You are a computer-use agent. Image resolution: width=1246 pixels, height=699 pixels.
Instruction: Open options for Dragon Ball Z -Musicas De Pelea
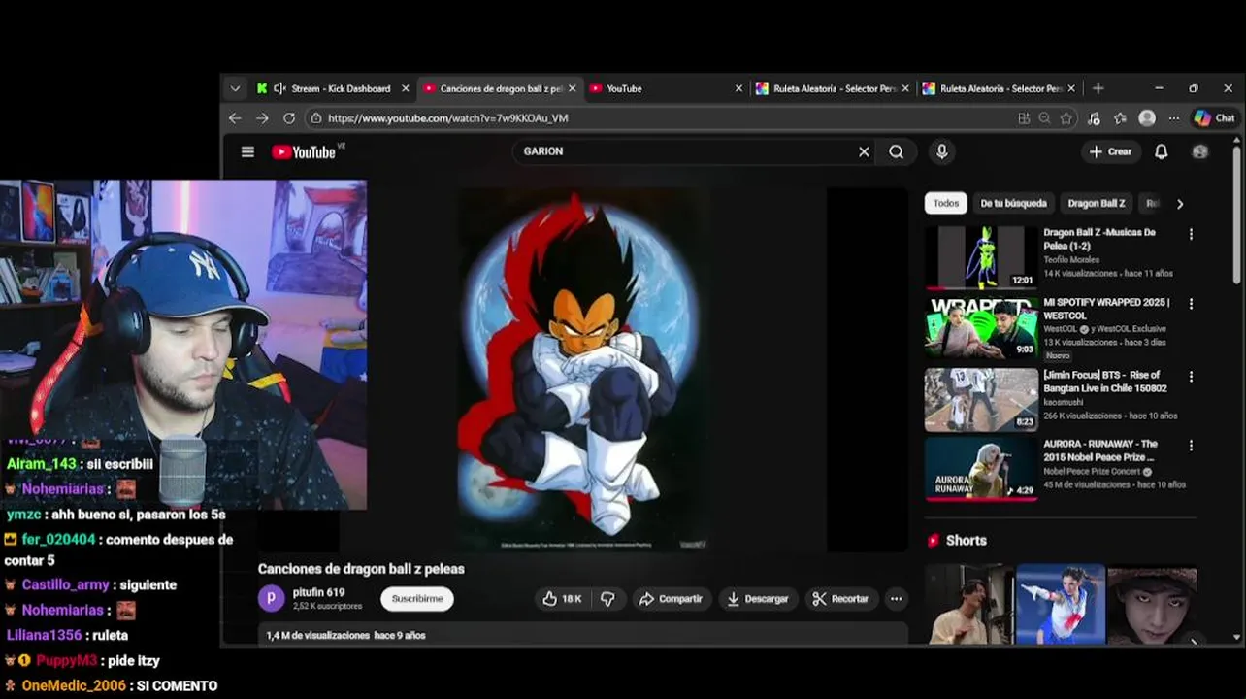[1191, 234]
